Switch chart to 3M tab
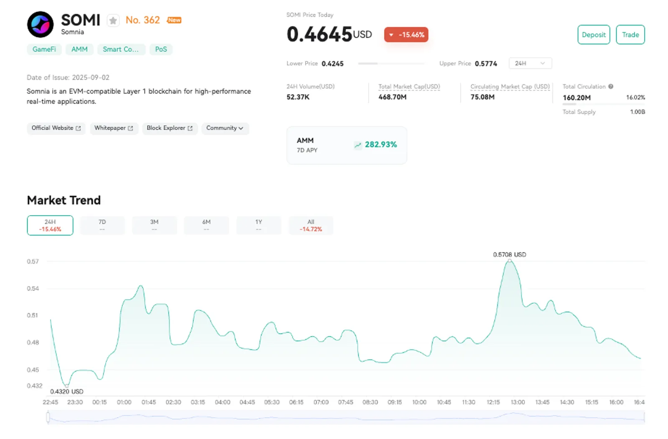 154,225
